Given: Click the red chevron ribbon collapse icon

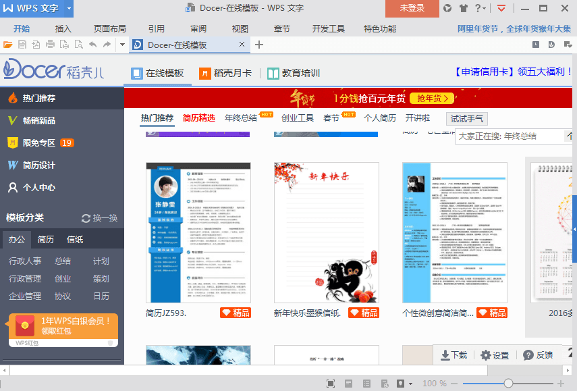Looking at the screenshot, I should pos(501,8).
